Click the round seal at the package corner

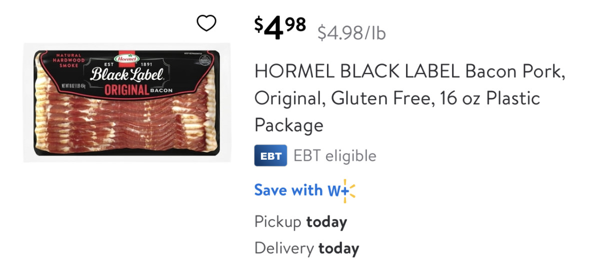tap(201, 61)
